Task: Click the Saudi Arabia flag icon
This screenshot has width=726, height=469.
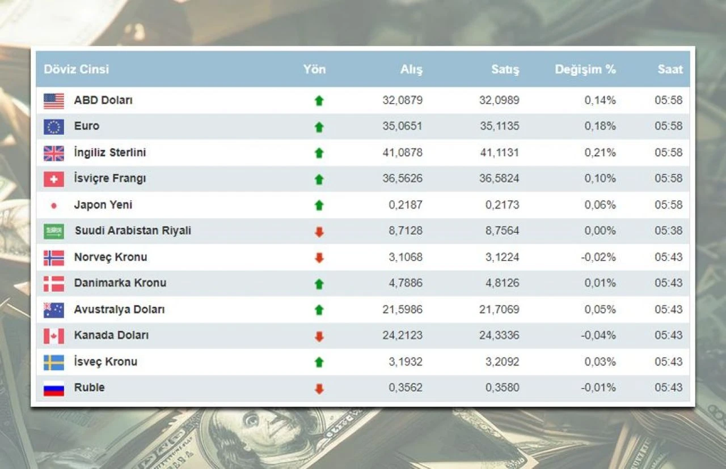Action: pyautogui.click(x=53, y=231)
